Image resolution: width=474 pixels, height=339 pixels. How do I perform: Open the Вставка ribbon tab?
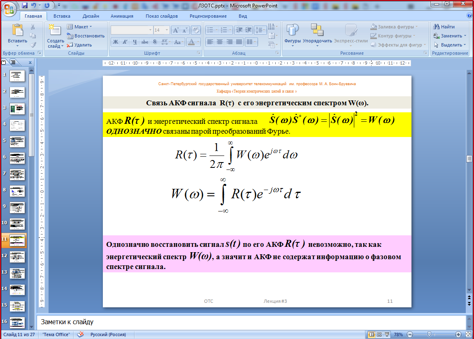pyautogui.click(x=62, y=16)
